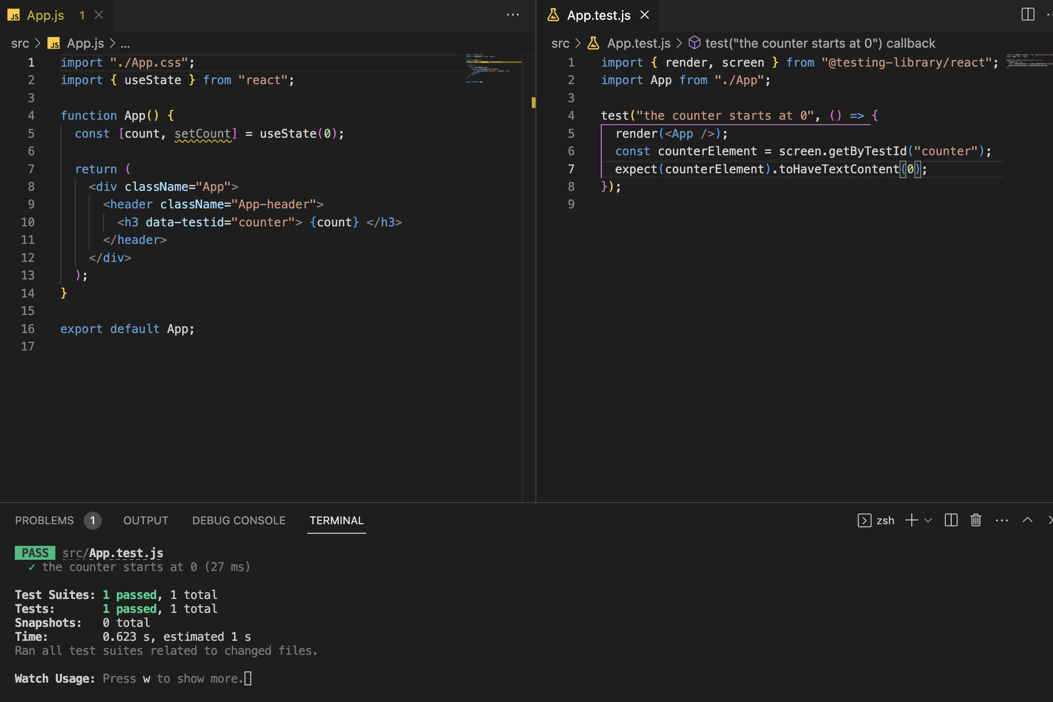The width and height of the screenshot is (1053, 702).
Task: Expand the test callback breadcrumb symbol
Action: tap(819, 43)
